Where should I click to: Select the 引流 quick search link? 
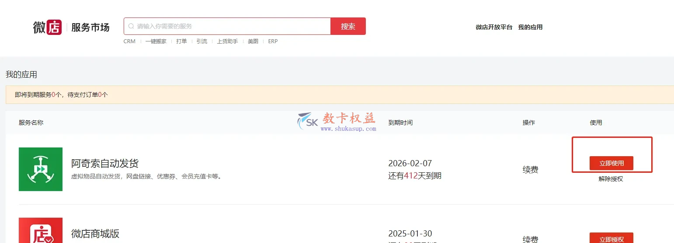[x=202, y=41]
